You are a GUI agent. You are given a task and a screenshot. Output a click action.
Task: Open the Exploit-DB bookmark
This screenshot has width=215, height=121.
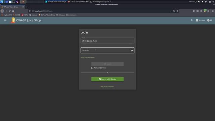(x=7, y=15)
